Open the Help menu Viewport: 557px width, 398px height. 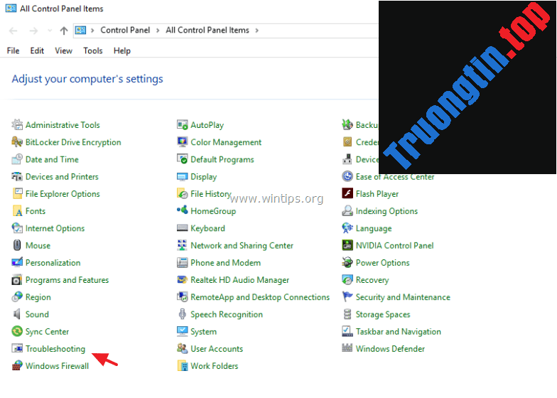pyautogui.click(x=122, y=51)
